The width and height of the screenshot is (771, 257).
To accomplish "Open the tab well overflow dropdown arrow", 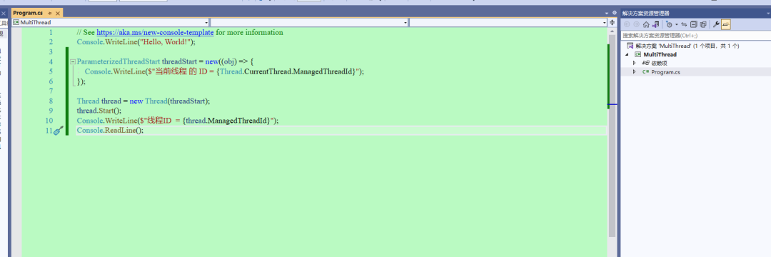I will pyautogui.click(x=607, y=13).
